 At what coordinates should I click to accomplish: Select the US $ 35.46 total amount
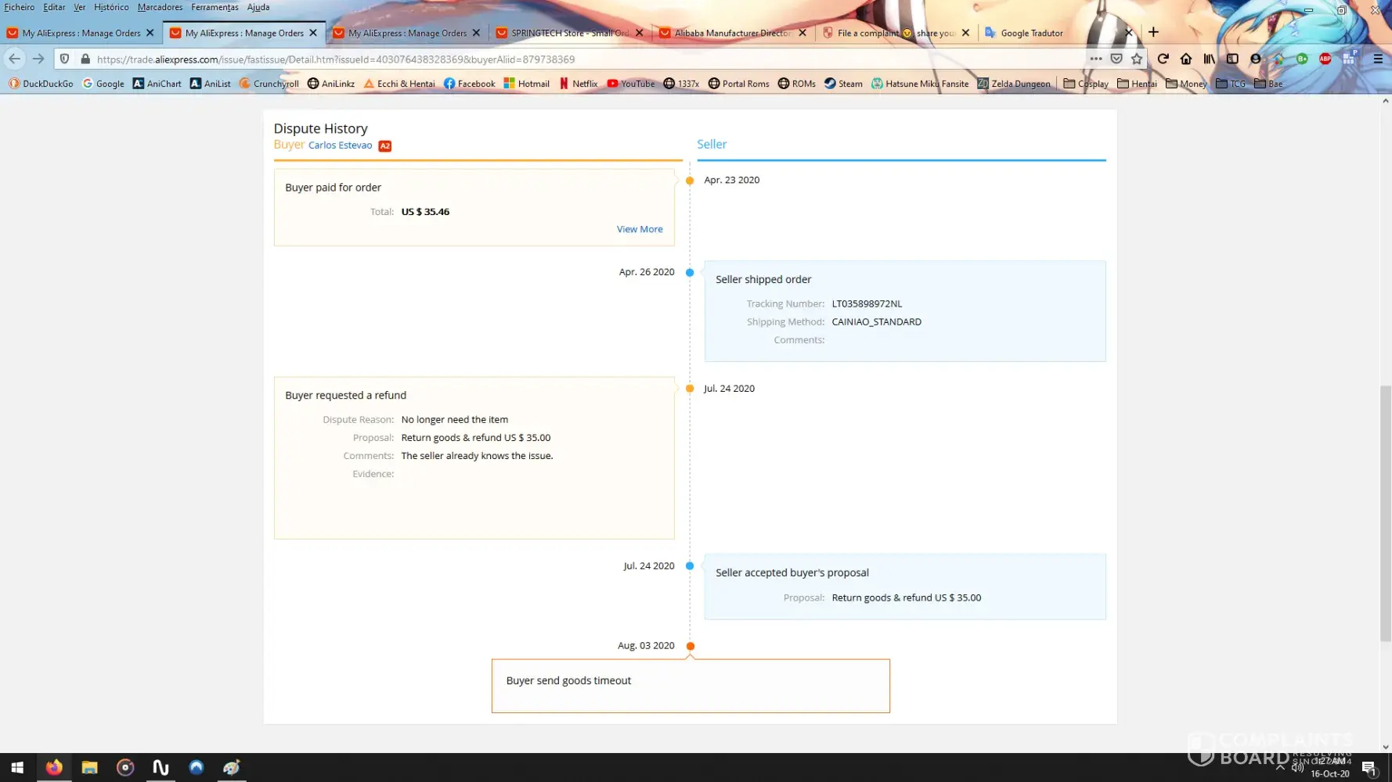[x=425, y=211]
